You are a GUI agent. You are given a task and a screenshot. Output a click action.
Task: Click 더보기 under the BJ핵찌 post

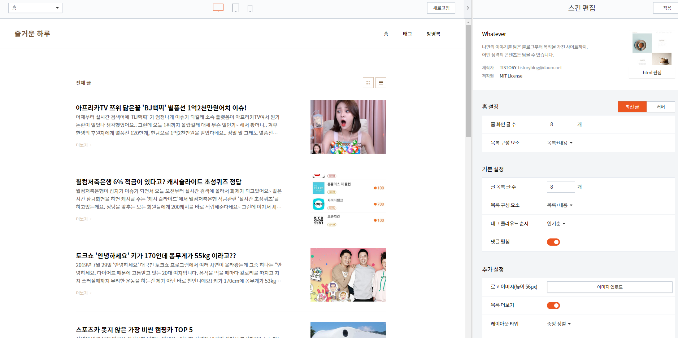(84, 145)
